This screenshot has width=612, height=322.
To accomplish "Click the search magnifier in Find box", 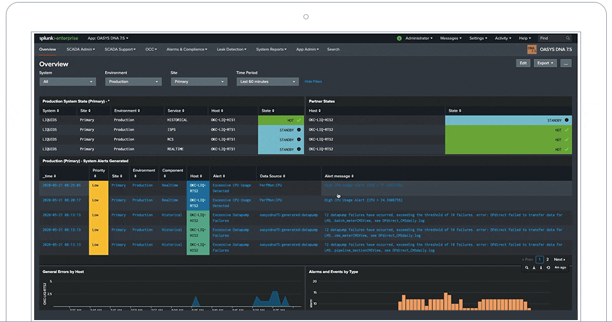I will coord(568,38).
